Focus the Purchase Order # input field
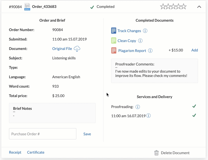Image resolution: width=208 pixels, height=160 pixels. [x=43, y=134]
